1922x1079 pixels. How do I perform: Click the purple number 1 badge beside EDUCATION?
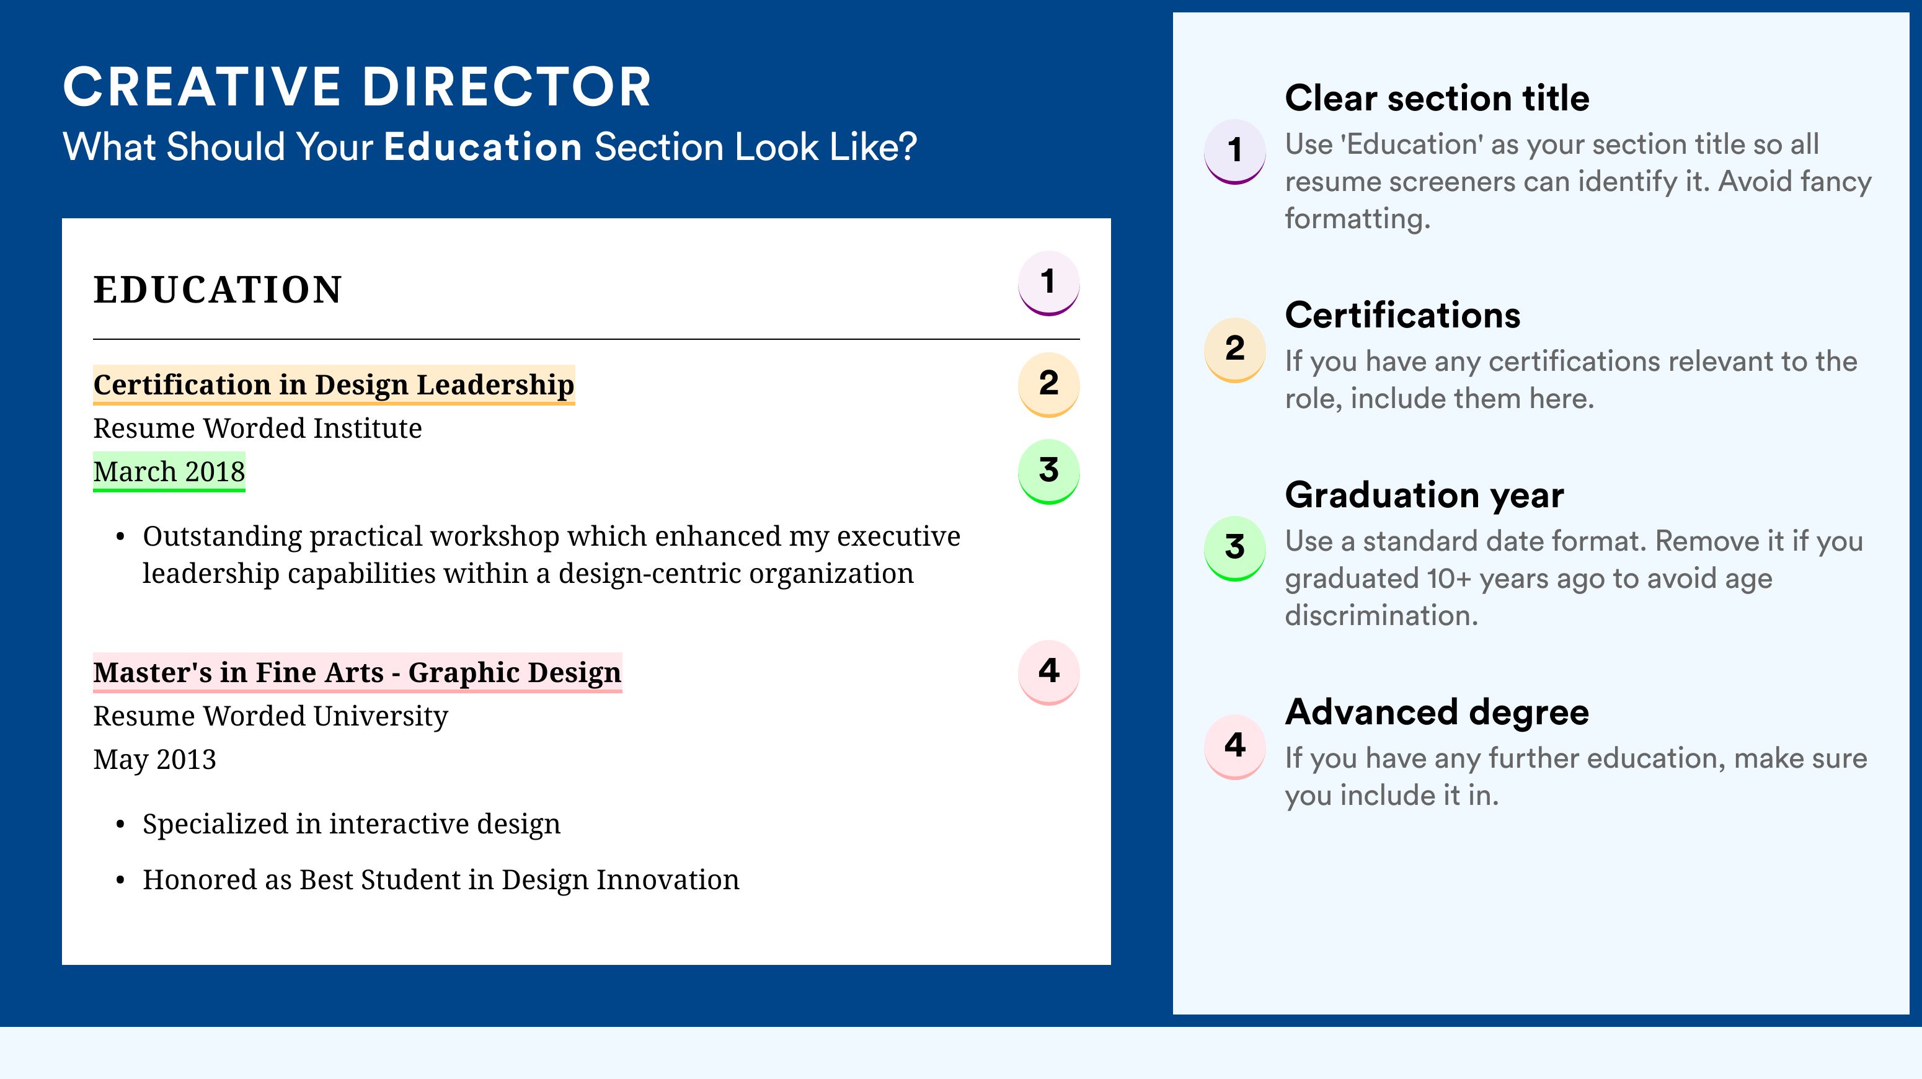click(x=1048, y=282)
